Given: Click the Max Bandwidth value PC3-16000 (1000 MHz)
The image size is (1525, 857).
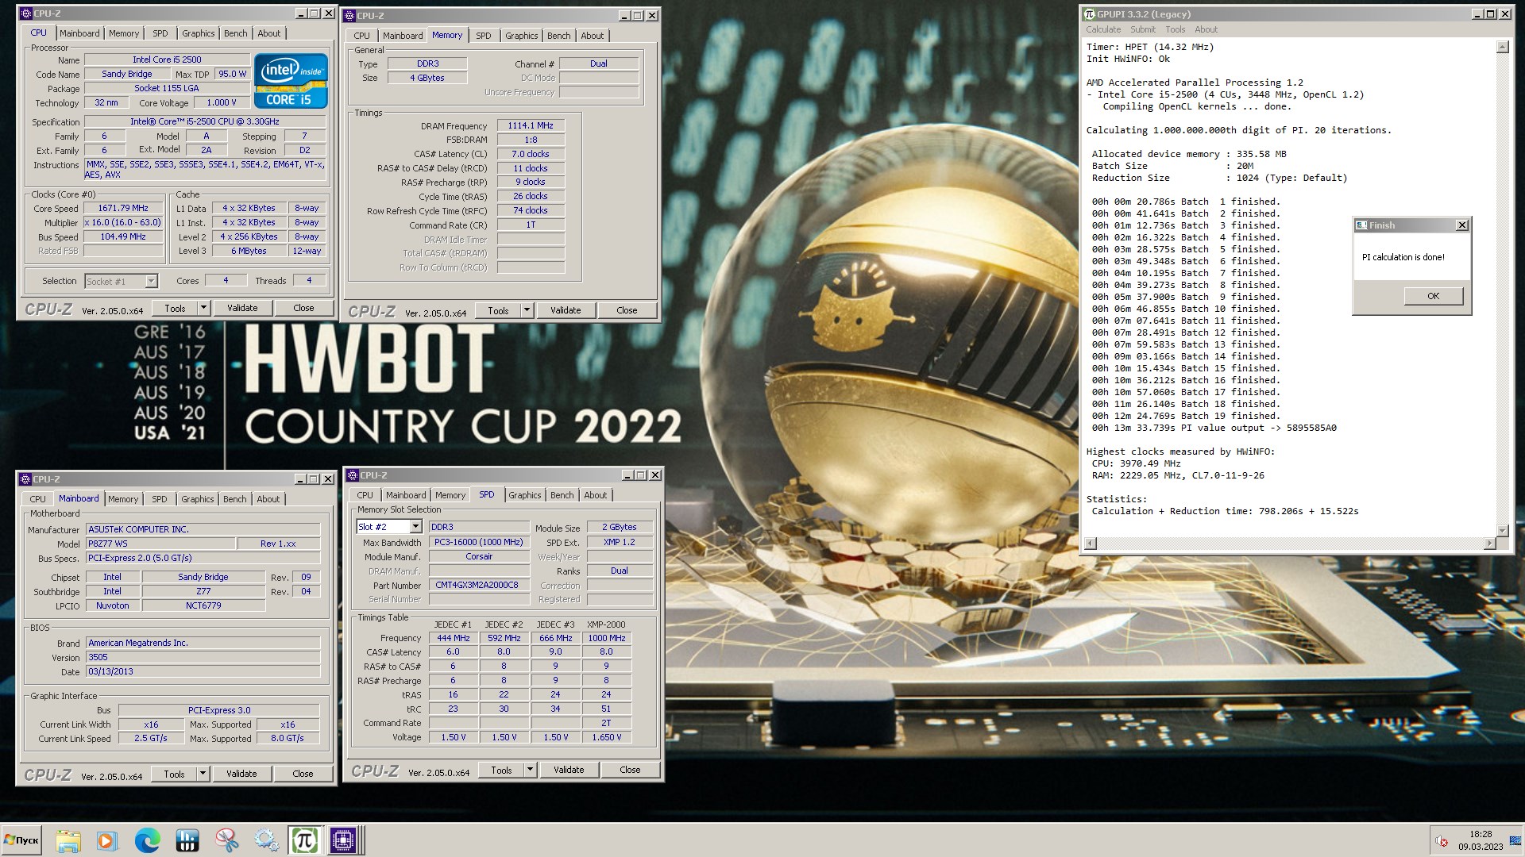Looking at the screenshot, I should coord(479,542).
